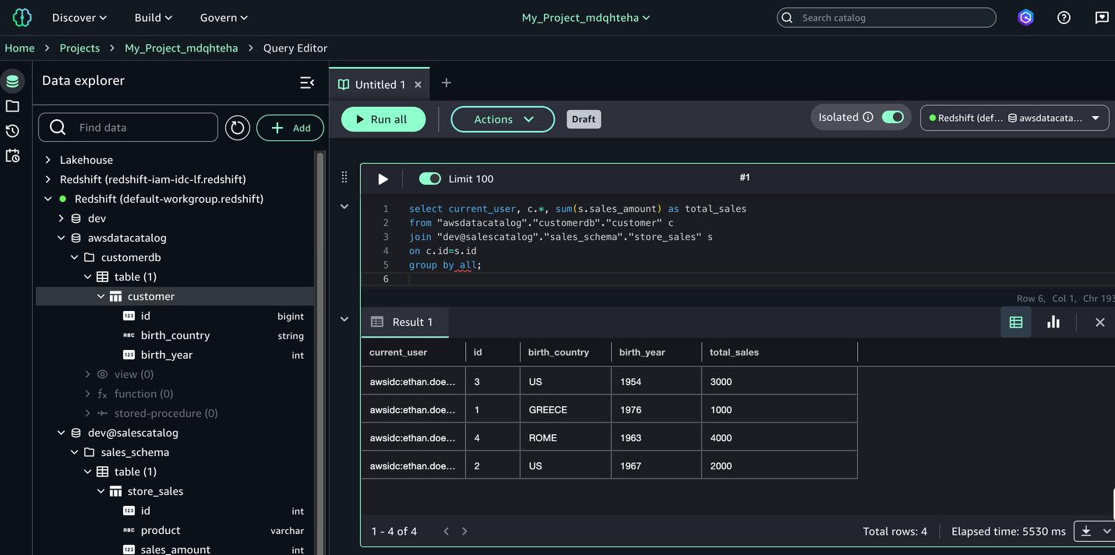Image resolution: width=1115 pixels, height=555 pixels.
Task: Switch results to chart view
Action: tap(1053, 322)
